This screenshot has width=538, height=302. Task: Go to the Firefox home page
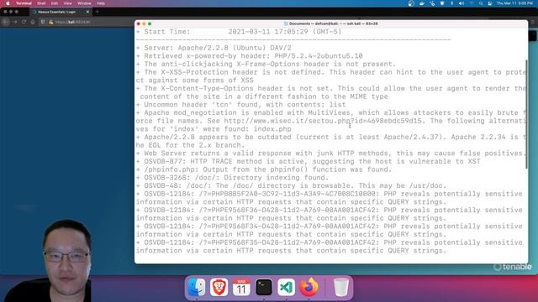point(33,22)
